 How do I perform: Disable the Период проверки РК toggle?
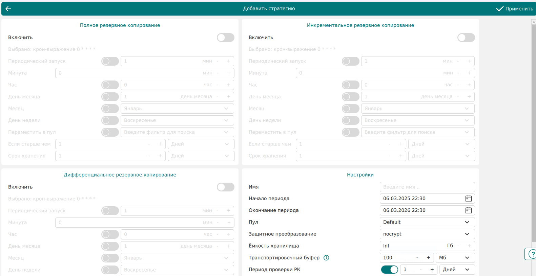(389, 270)
